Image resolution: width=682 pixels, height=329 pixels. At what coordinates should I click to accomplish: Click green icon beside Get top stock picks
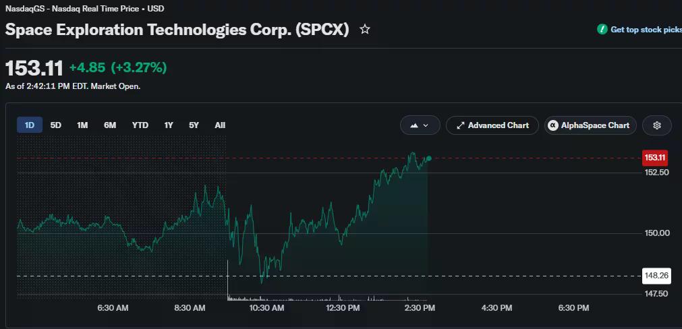coord(602,30)
